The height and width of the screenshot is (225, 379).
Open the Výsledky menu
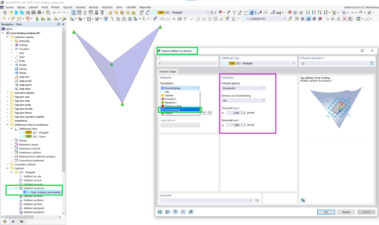[x=80, y=7]
